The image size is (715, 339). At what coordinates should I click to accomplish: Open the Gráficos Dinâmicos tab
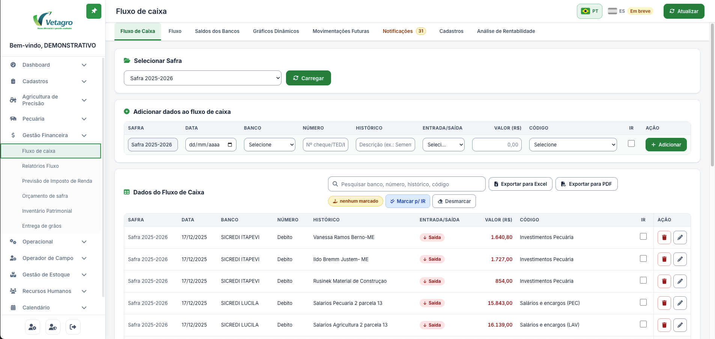pos(276,31)
